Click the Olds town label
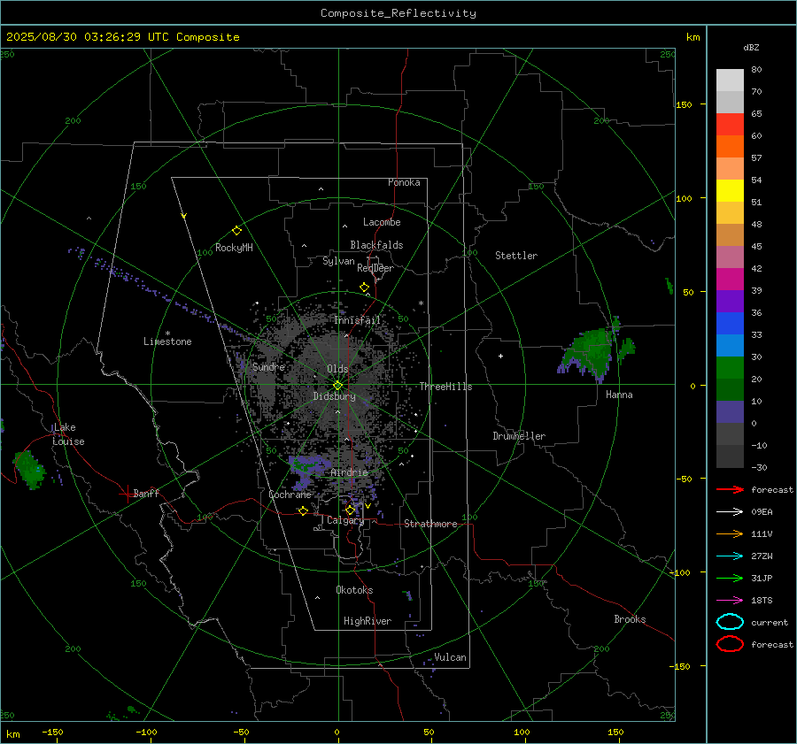 (337, 369)
